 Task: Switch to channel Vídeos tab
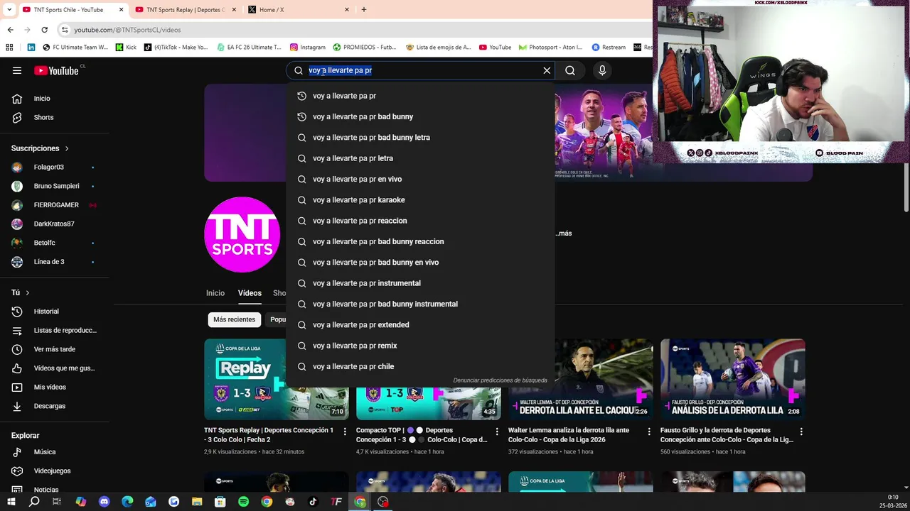(x=250, y=293)
